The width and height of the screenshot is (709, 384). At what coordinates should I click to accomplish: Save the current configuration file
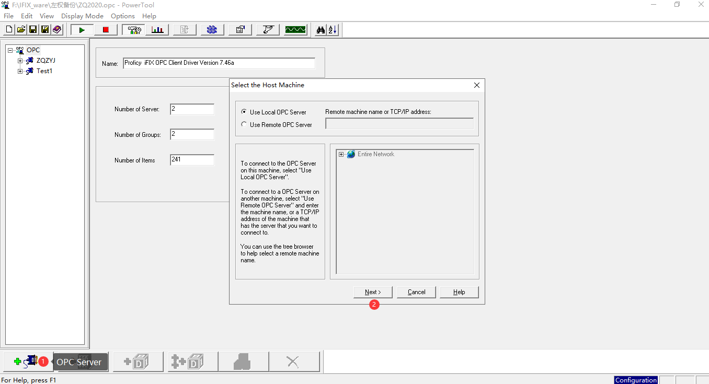[x=32, y=29]
